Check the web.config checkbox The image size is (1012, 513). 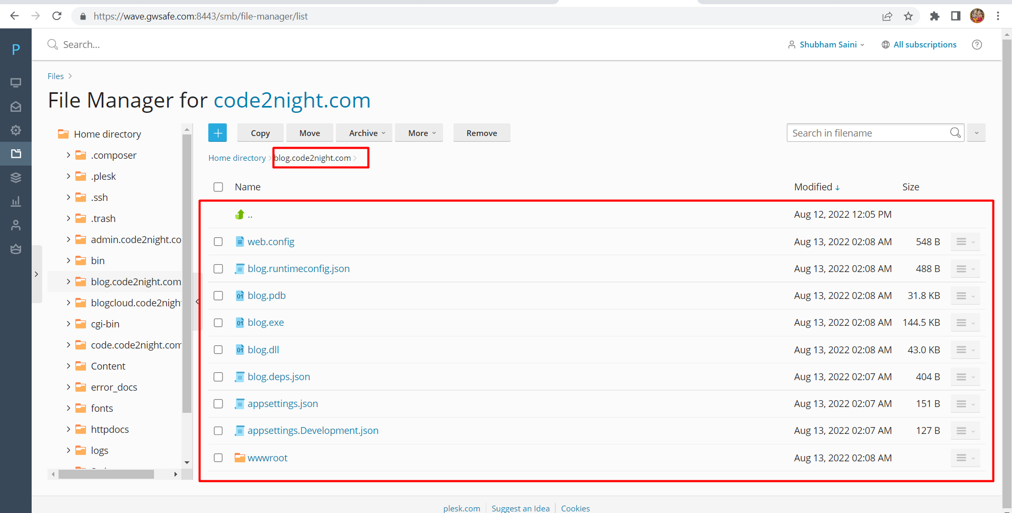point(218,241)
